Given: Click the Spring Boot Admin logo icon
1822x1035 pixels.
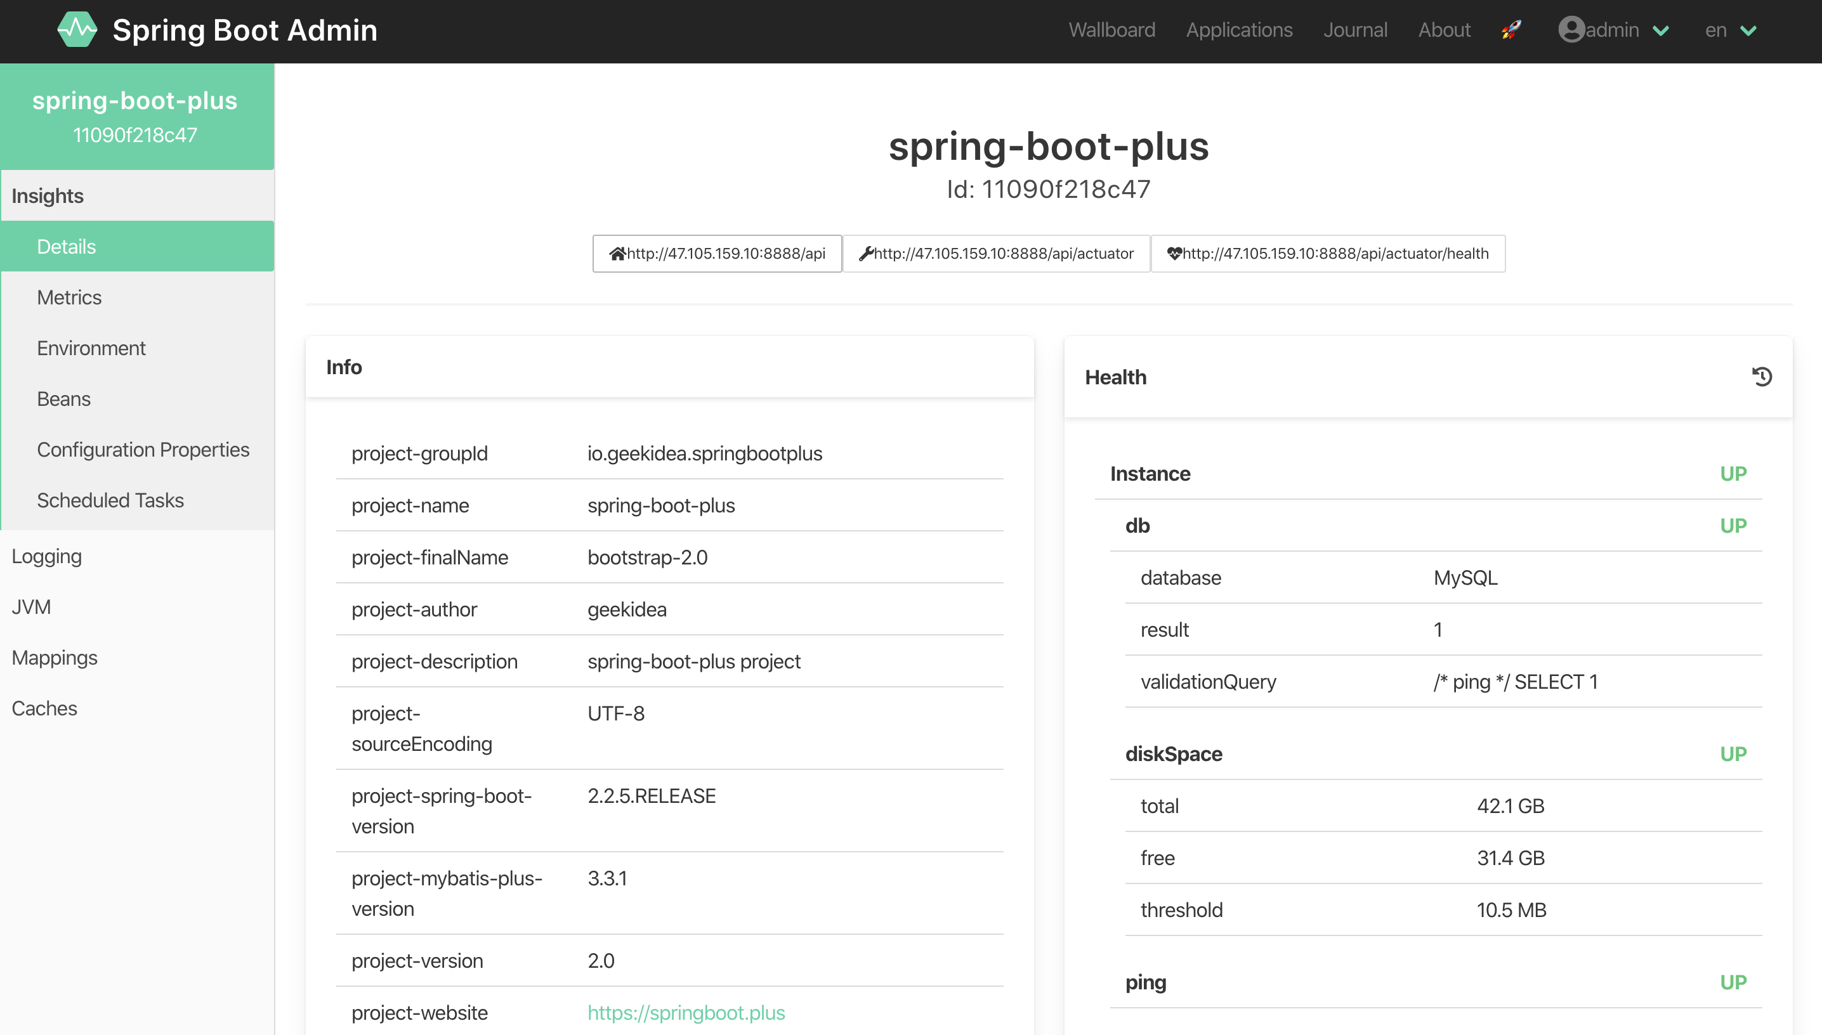Looking at the screenshot, I should coord(77,30).
